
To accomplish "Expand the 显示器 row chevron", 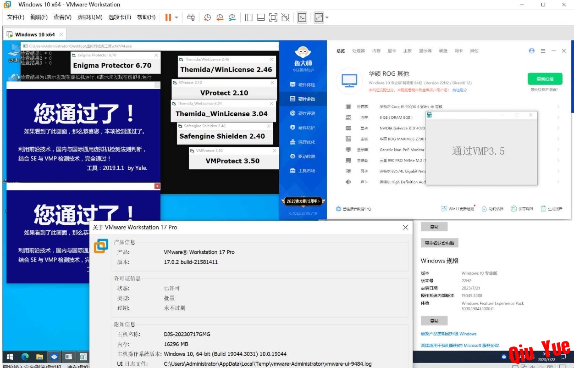I will [558, 150].
